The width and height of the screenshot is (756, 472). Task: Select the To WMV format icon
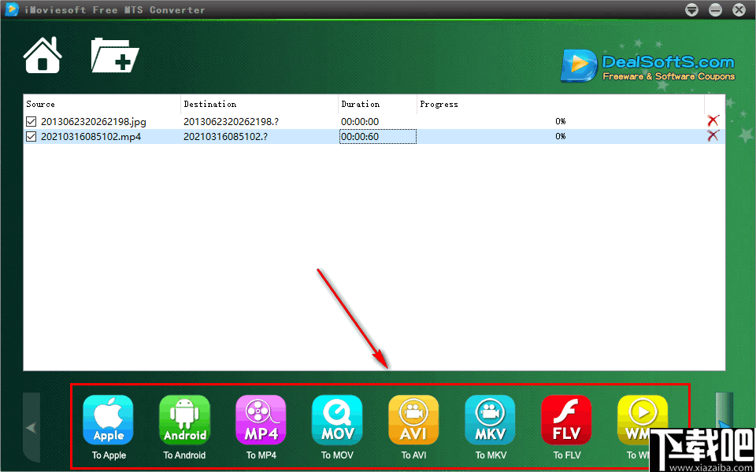coord(643,420)
